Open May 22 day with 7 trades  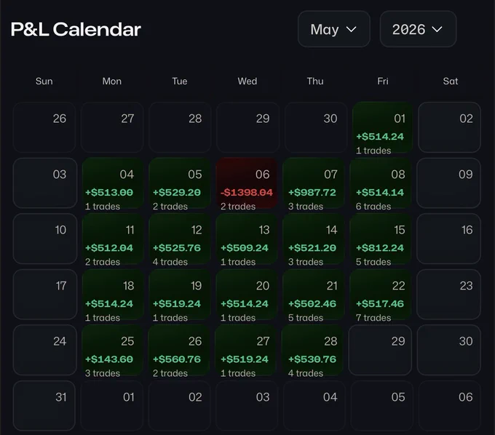point(381,295)
